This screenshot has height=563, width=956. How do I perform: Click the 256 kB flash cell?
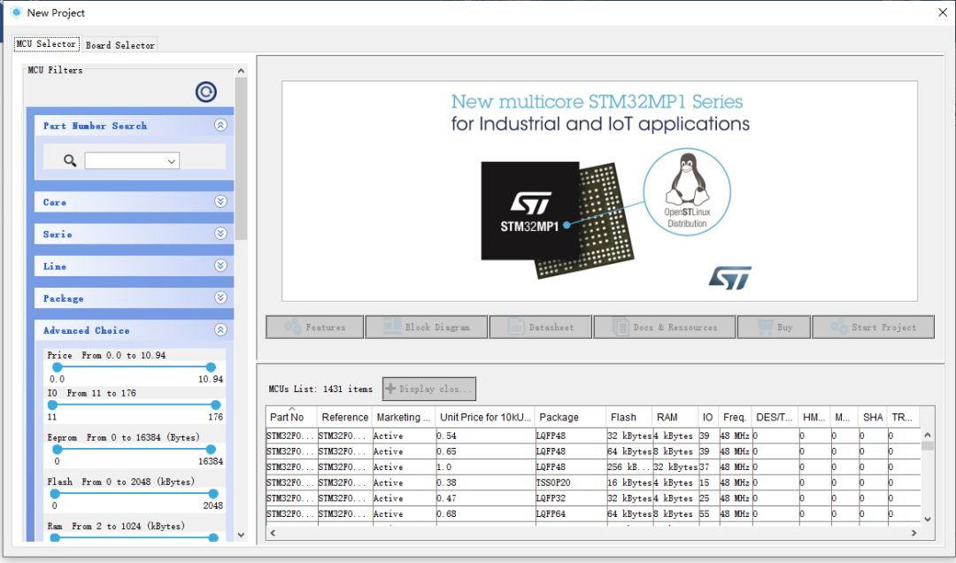(x=628, y=467)
